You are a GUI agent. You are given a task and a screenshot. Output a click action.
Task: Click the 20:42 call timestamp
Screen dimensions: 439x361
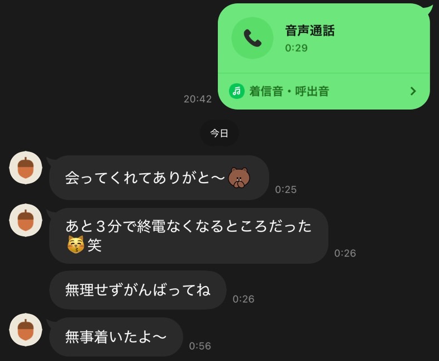click(x=198, y=99)
